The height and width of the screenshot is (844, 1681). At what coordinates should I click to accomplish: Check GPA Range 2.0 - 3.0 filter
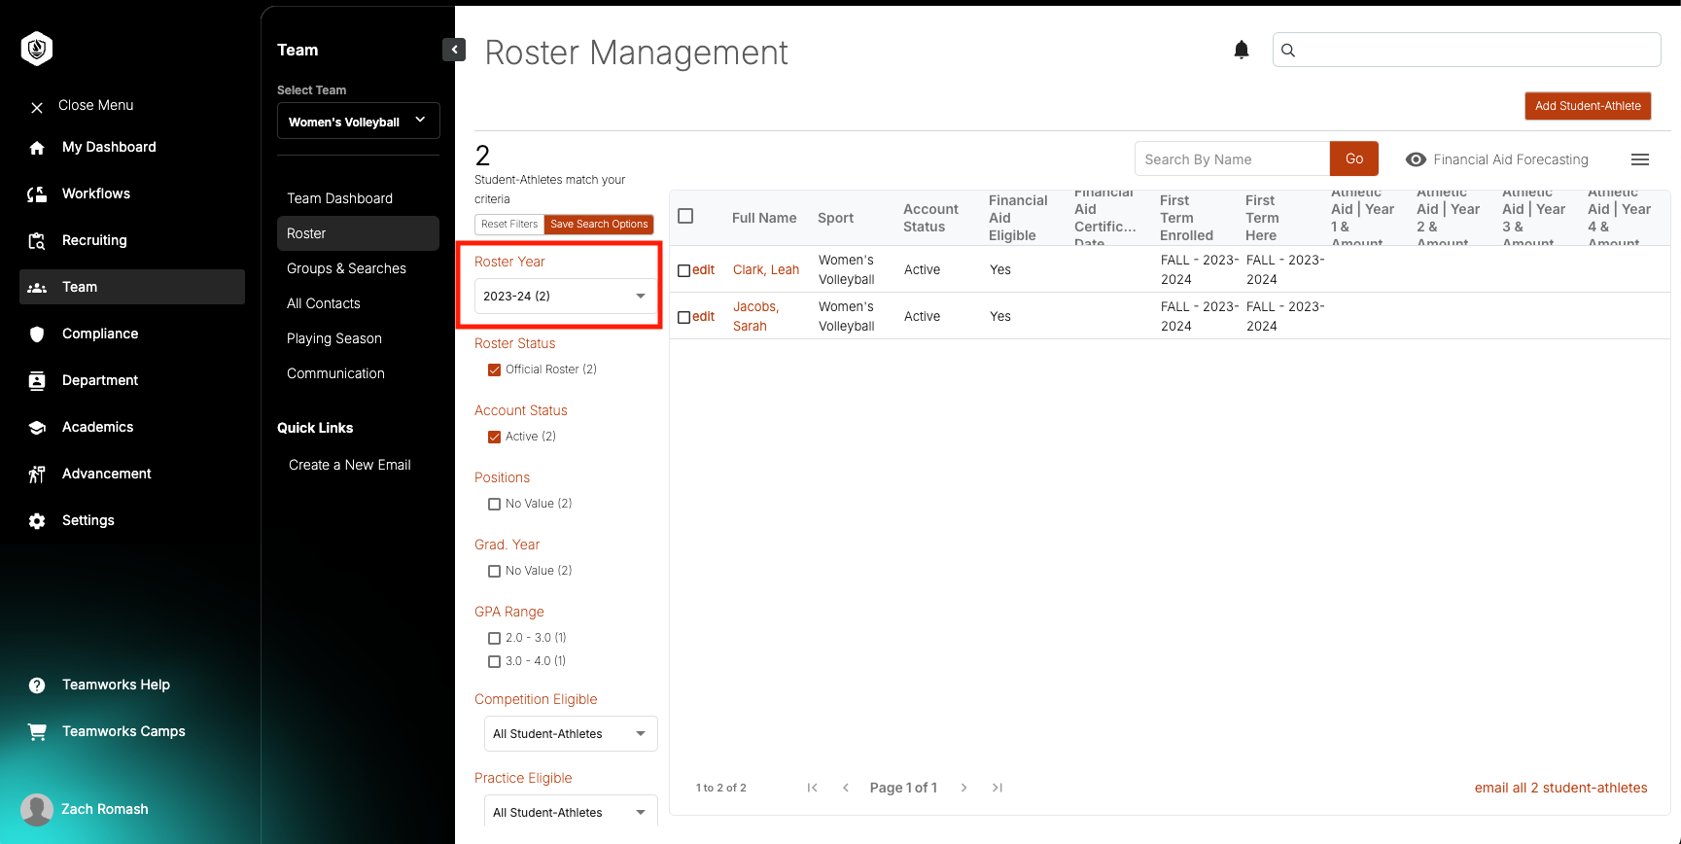pyautogui.click(x=494, y=638)
